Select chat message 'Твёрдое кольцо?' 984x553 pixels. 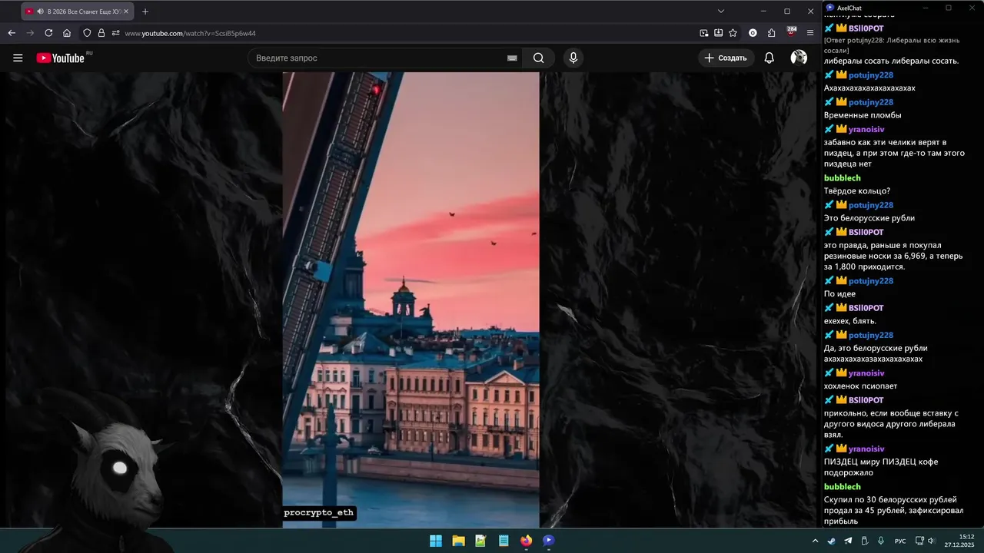[x=857, y=190]
